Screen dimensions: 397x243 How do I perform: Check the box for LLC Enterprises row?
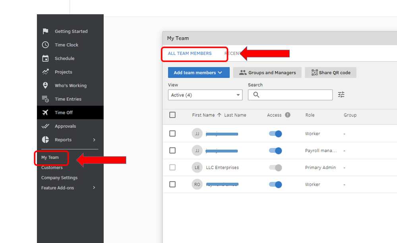point(172,168)
